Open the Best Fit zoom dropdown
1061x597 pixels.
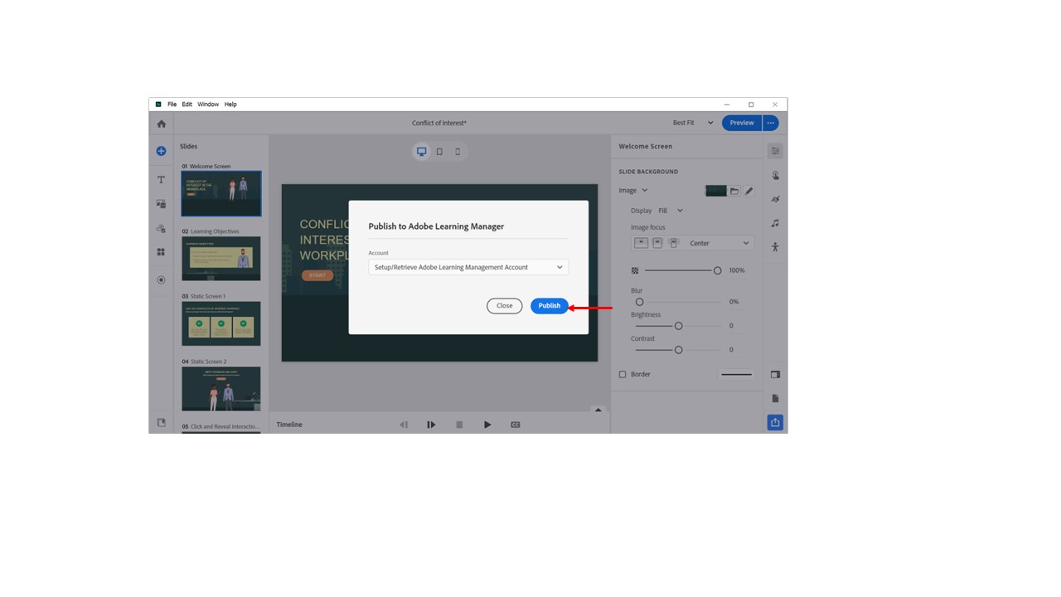693,123
